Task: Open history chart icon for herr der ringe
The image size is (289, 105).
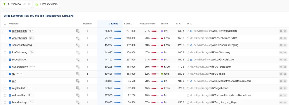Action: tap(285, 102)
